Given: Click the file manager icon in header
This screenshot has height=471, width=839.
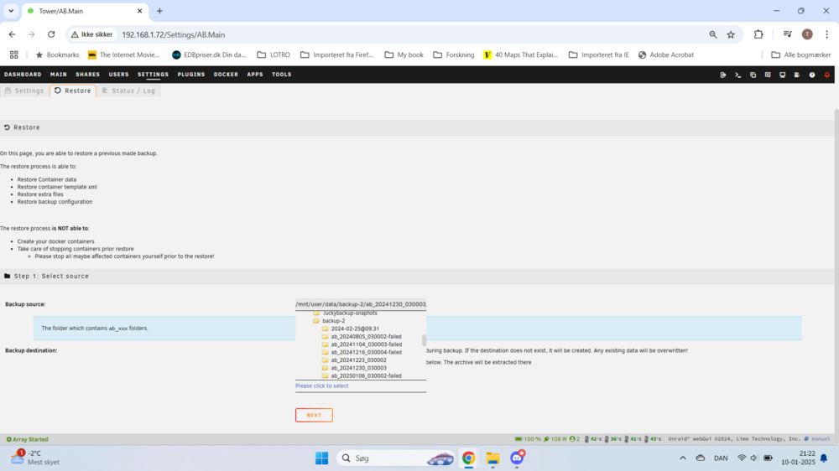Looking at the screenshot, I should (753, 75).
